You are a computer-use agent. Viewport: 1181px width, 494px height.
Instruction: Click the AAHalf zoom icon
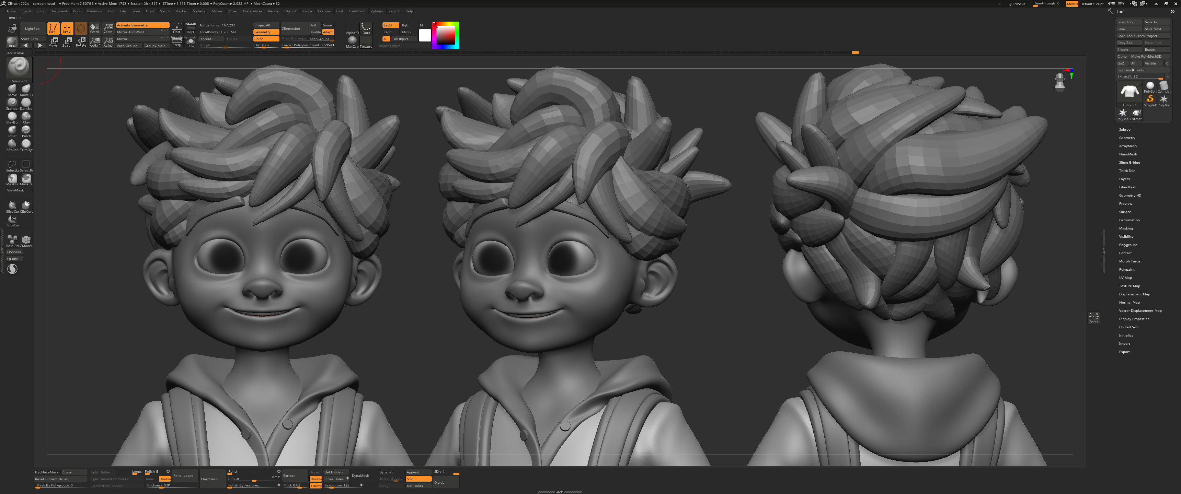[94, 42]
